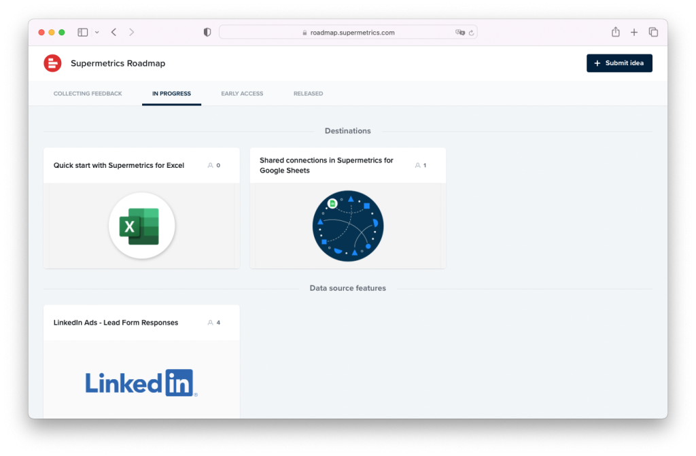The height and width of the screenshot is (456, 696).
Task: Go back with the browser back arrow
Action: tap(114, 32)
